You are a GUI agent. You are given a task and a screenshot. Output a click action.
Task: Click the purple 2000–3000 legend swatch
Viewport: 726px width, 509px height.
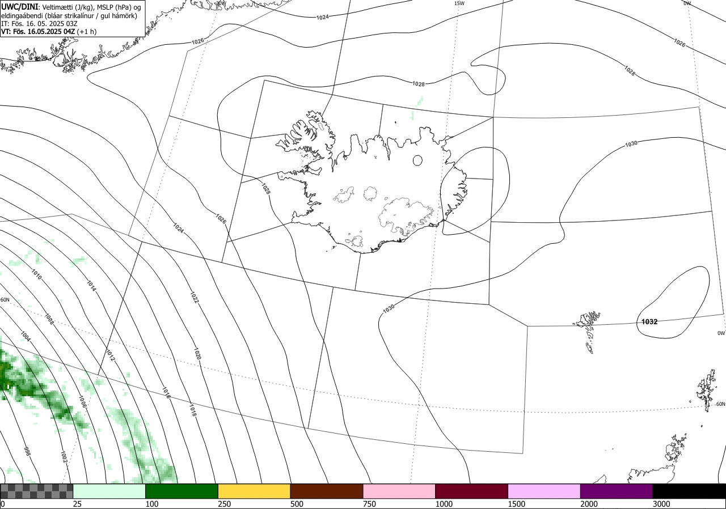click(617, 491)
